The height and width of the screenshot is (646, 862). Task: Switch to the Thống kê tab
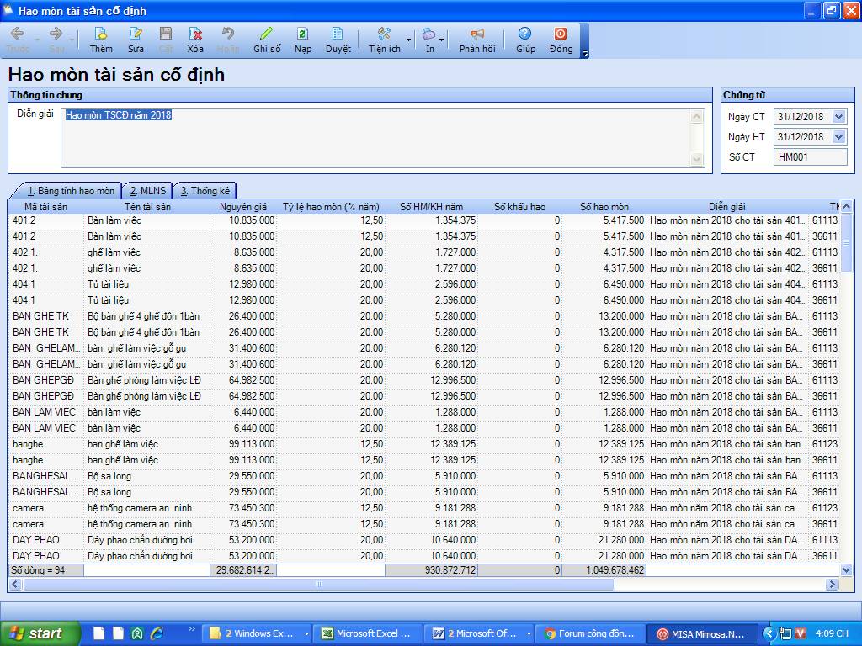click(205, 191)
